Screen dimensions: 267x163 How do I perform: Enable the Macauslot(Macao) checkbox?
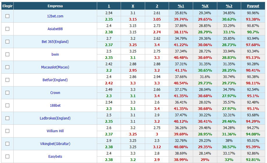click(x=7, y=67)
